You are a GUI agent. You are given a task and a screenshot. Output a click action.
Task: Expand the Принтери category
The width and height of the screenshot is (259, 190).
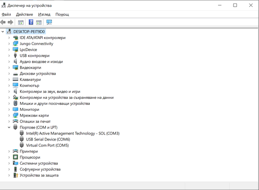pos(9,151)
